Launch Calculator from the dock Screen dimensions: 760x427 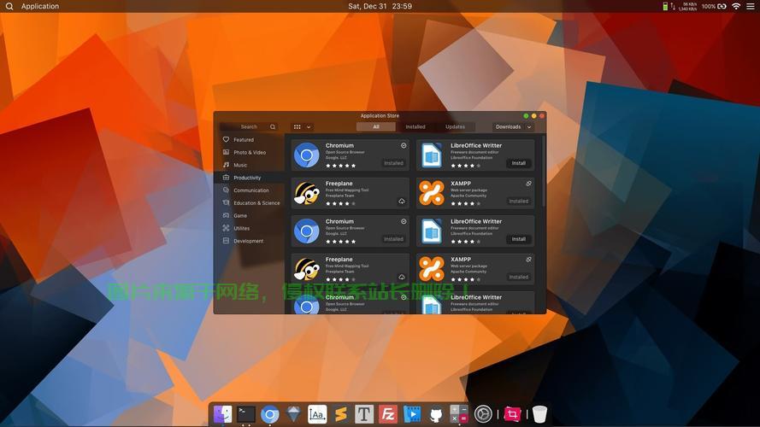[x=458, y=414]
